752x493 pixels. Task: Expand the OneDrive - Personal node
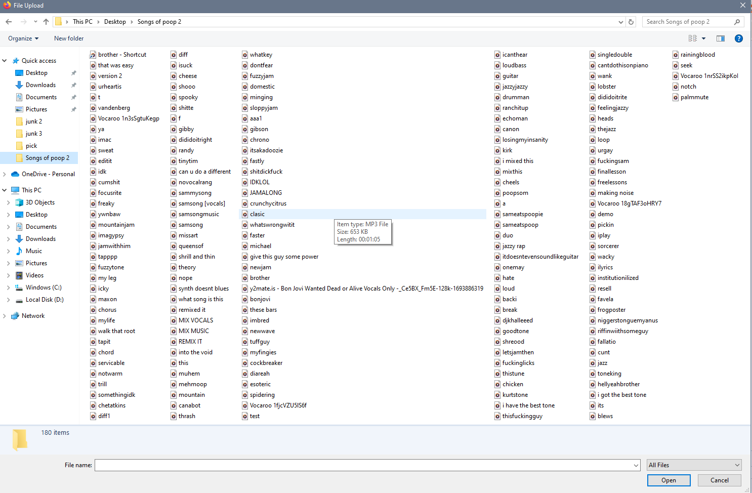tap(5, 174)
